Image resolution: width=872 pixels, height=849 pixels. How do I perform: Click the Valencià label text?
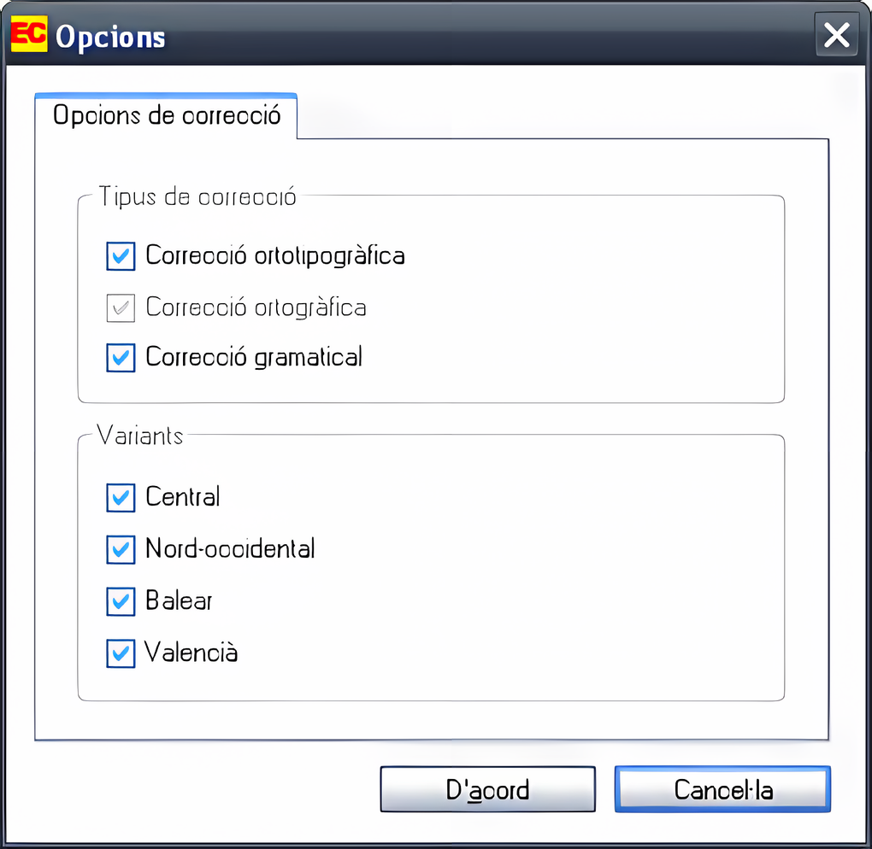[190, 653]
